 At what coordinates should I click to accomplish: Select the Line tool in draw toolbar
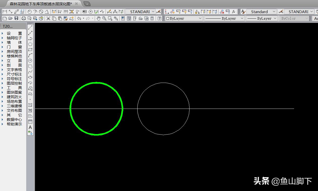(x=30, y=27)
